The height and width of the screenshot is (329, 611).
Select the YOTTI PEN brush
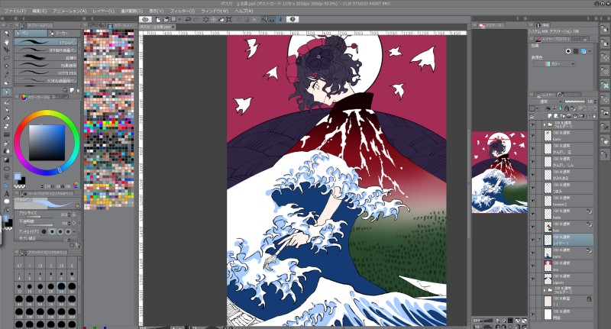pyautogui.click(x=46, y=73)
